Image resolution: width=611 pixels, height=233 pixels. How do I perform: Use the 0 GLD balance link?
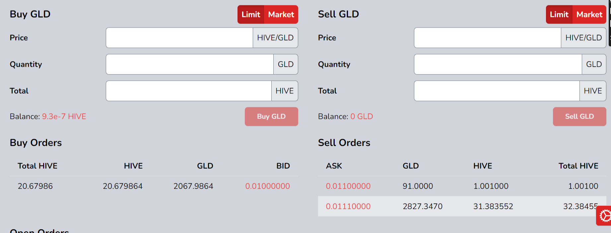(x=362, y=116)
